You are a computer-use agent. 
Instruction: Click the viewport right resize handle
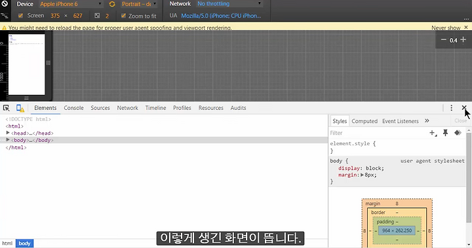click(x=48, y=63)
